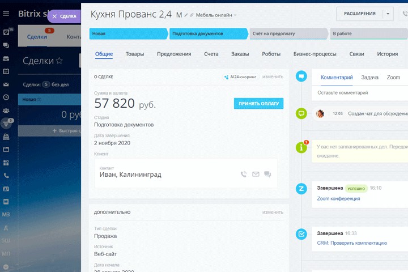Click изменить in Дополнительно section
This screenshot has height=272, width=408.
click(x=273, y=212)
